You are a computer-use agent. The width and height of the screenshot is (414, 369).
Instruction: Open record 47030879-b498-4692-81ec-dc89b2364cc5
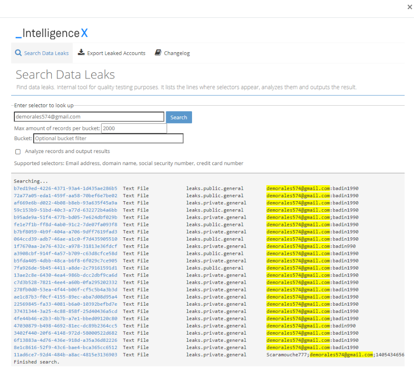tap(66, 326)
